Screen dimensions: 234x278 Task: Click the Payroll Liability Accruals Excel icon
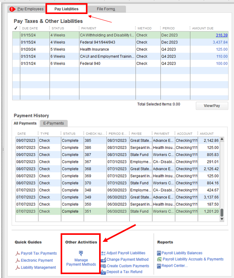159,259
